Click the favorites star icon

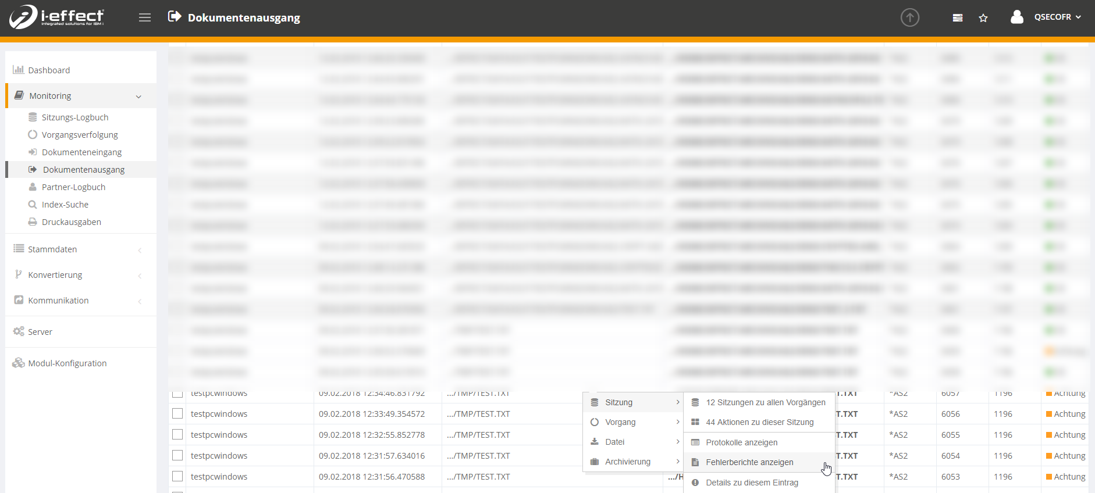[983, 18]
